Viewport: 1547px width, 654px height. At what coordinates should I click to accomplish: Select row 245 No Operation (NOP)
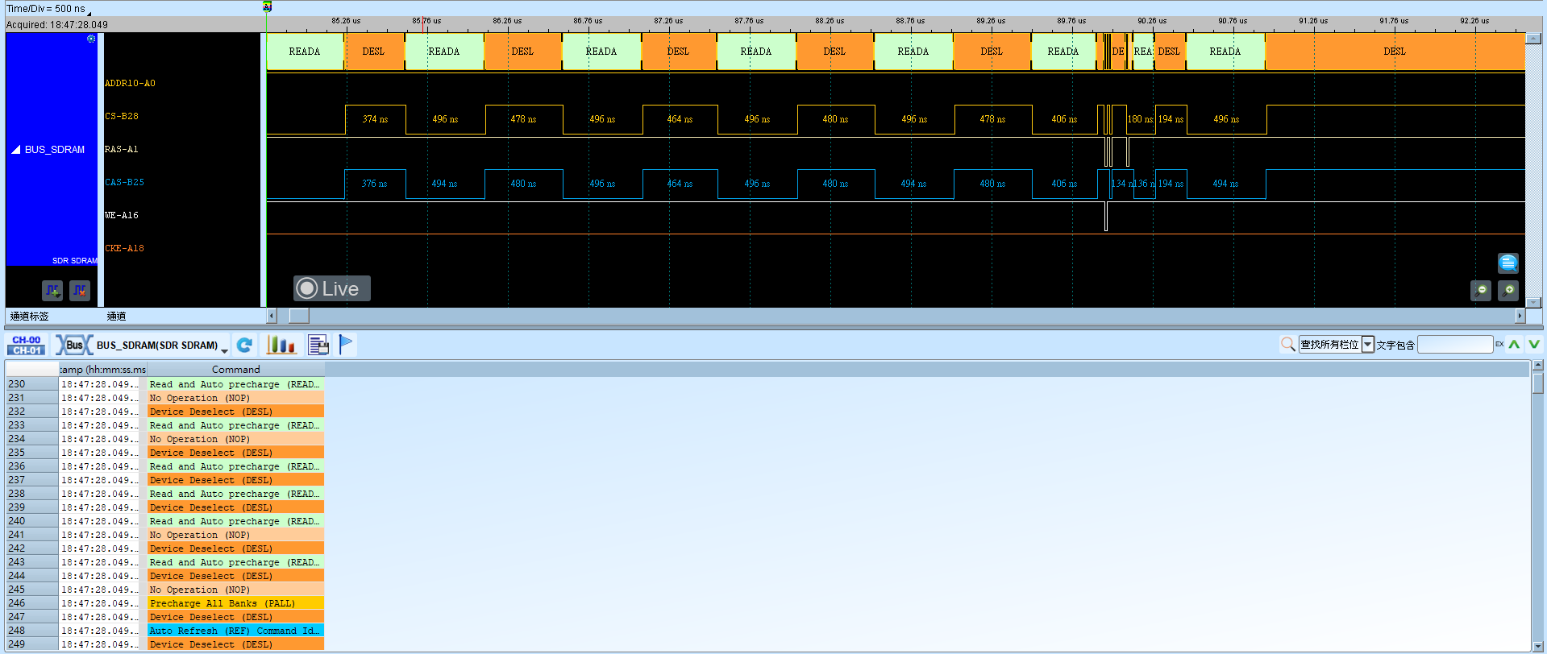pyautogui.click(x=235, y=590)
